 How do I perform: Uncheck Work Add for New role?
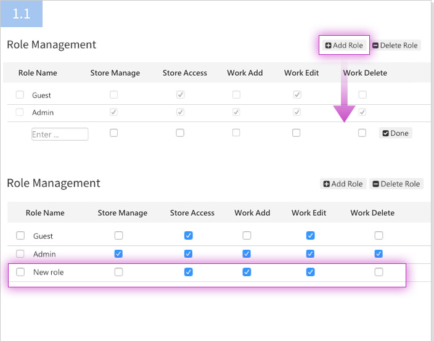[247, 272]
